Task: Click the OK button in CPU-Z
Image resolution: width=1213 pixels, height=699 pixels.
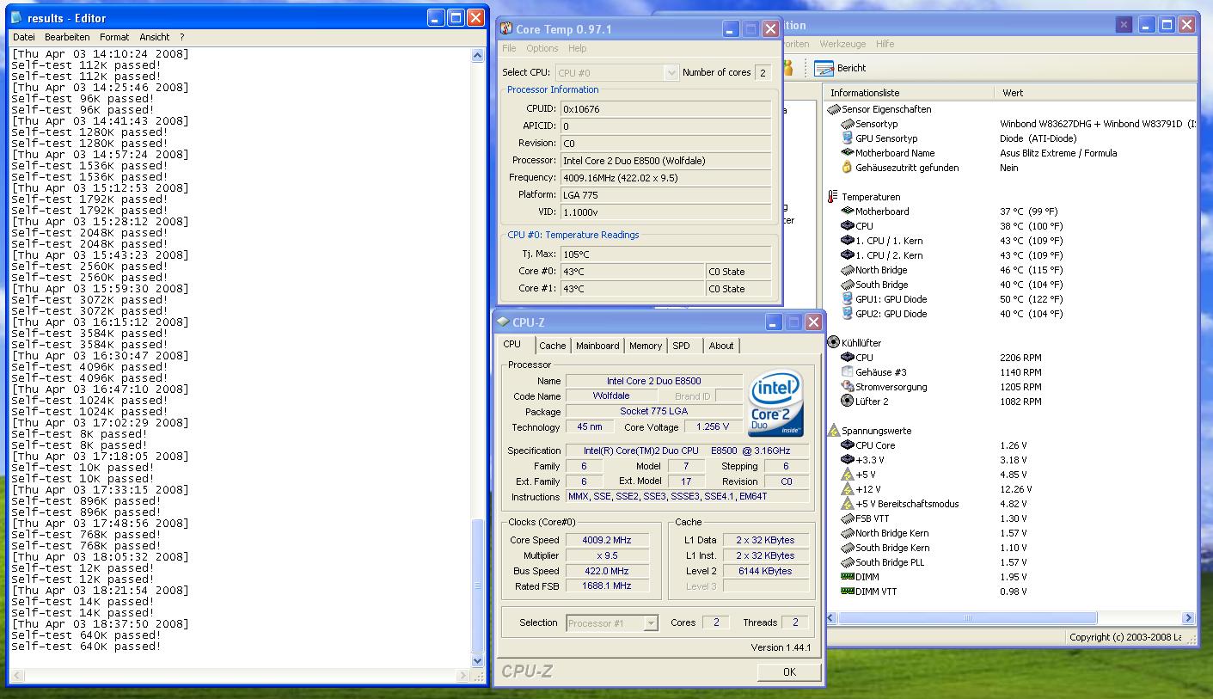Action: click(789, 671)
